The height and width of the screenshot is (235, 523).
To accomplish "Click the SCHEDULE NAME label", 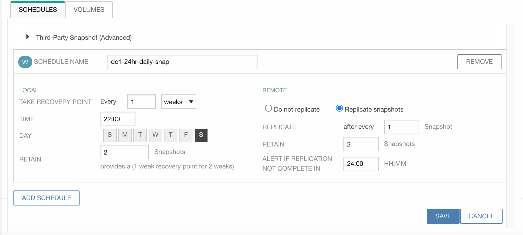I will click(x=61, y=62).
